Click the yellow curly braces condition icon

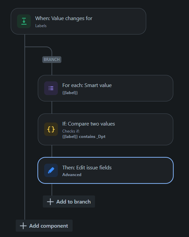click(51, 129)
